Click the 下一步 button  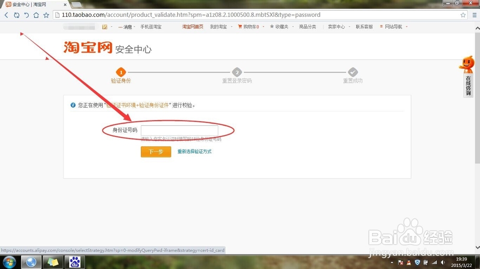(156, 152)
